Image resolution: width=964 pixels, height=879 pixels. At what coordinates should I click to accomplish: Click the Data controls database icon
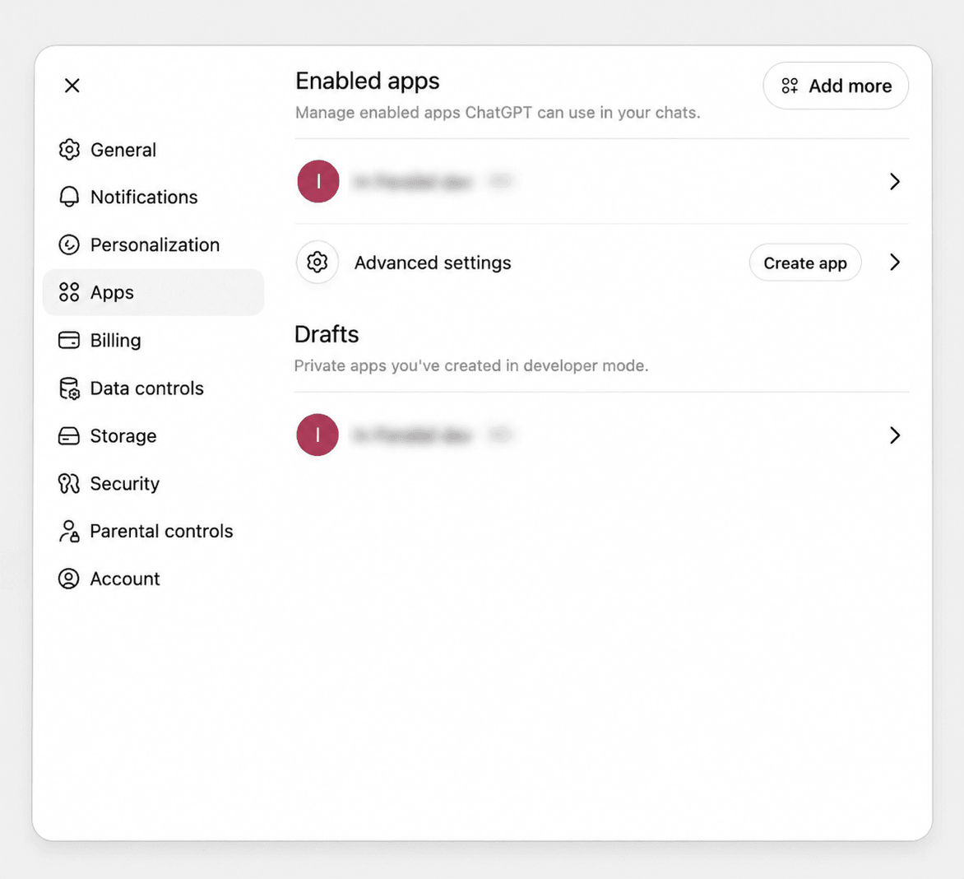[69, 388]
